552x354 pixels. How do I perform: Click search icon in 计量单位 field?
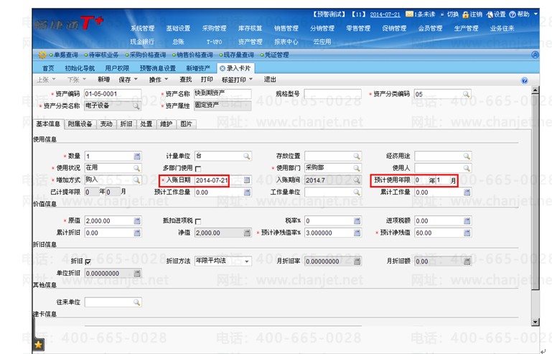point(247,156)
